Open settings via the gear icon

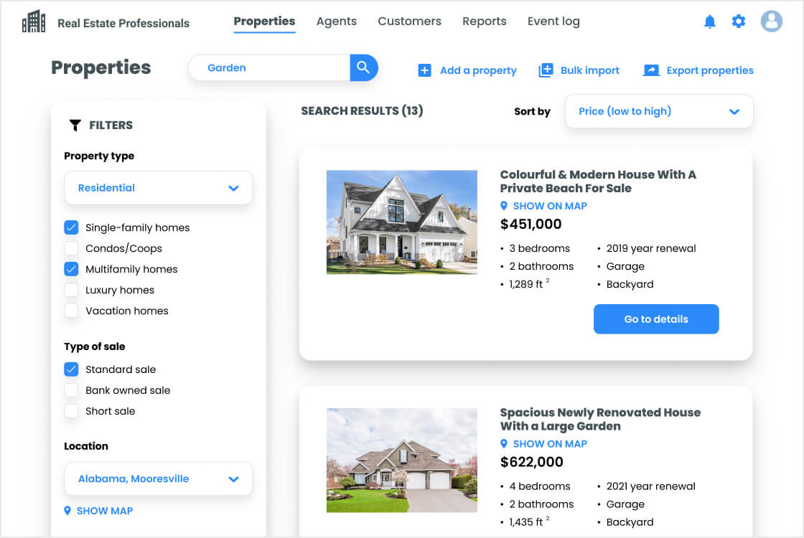point(739,22)
